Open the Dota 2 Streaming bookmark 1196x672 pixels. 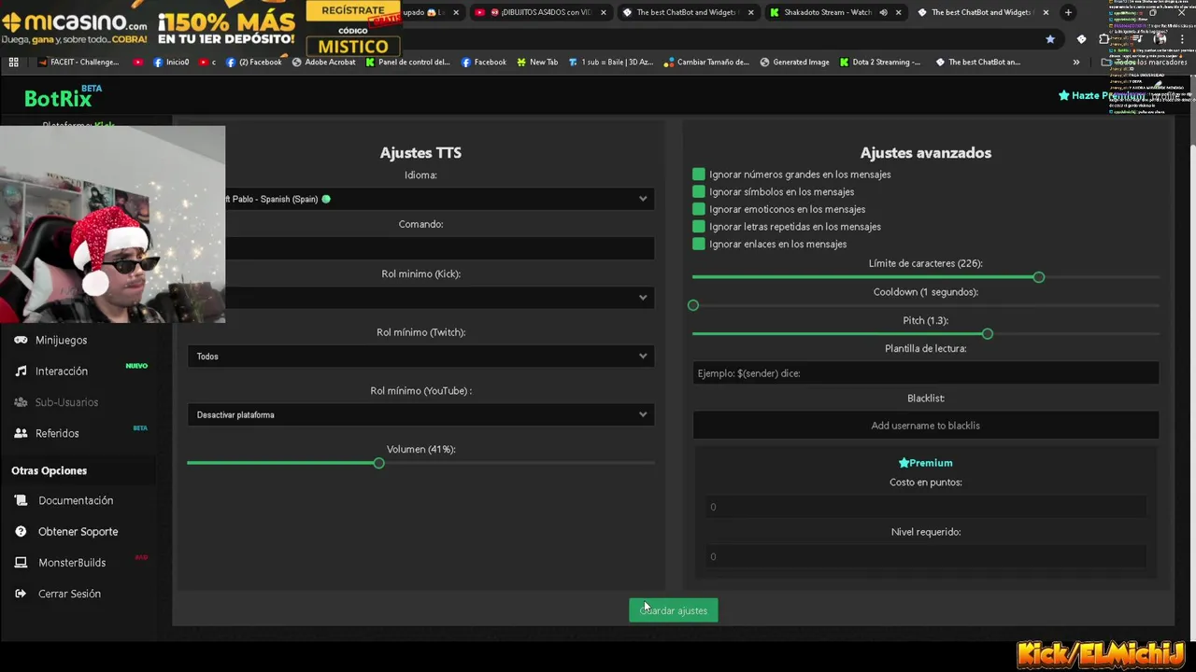click(x=879, y=63)
